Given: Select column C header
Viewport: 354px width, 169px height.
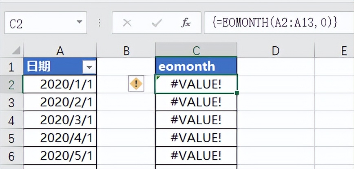Looking at the screenshot, I should pyautogui.click(x=196, y=50).
